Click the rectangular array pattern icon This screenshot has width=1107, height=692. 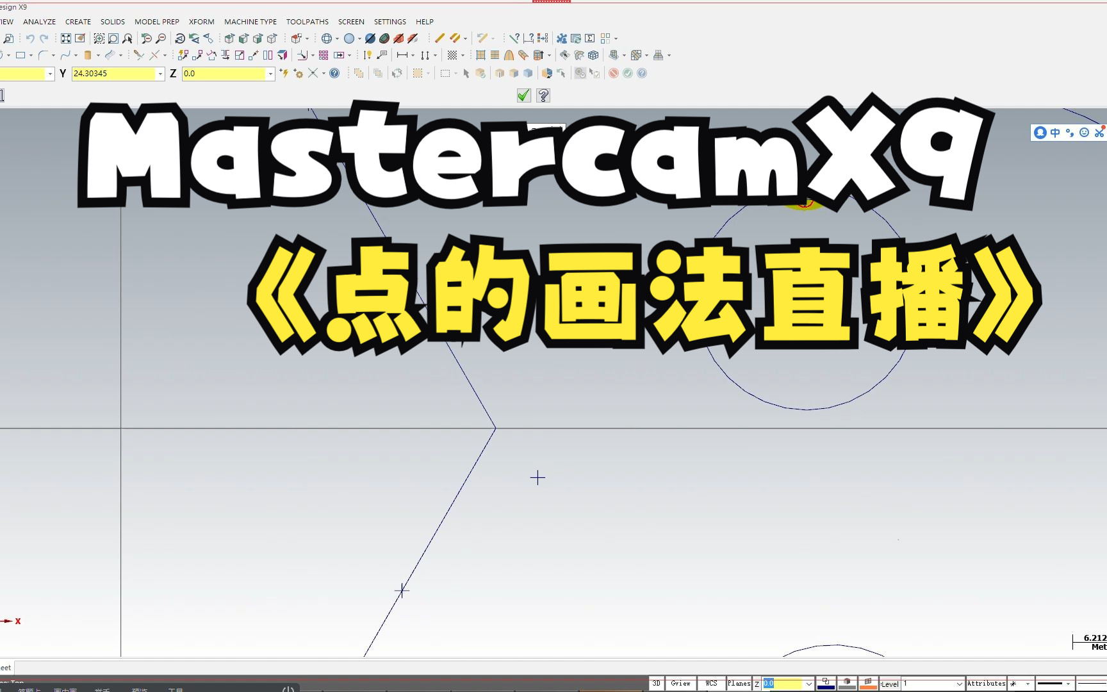[x=324, y=55]
